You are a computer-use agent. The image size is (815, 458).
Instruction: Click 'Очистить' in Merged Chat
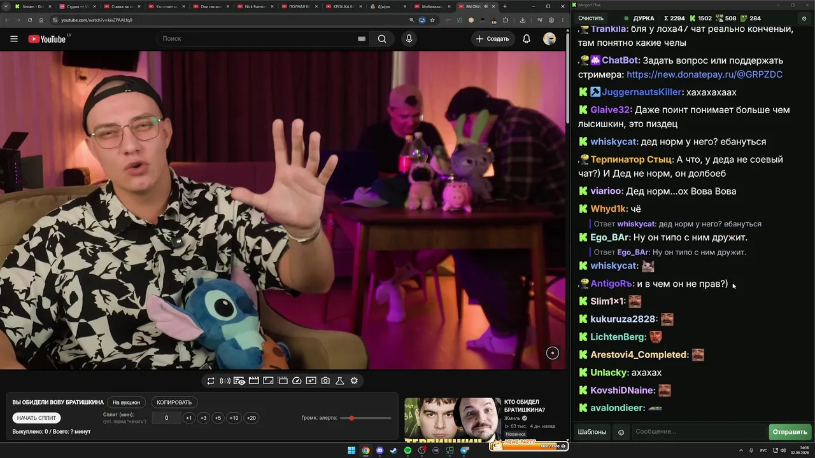tap(591, 18)
